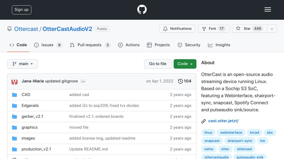Open the Star lists dropdown arrow
This screenshot has height=159, width=284.
272,29
